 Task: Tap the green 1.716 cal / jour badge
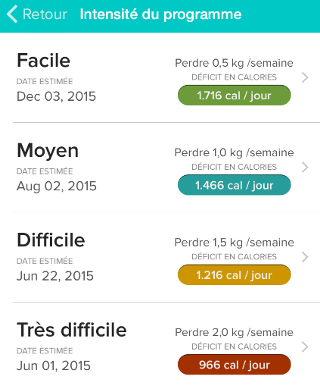click(x=235, y=96)
